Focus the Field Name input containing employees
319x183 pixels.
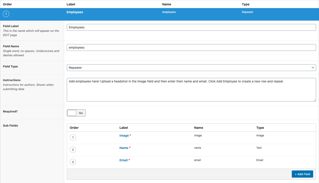click(x=191, y=47)
